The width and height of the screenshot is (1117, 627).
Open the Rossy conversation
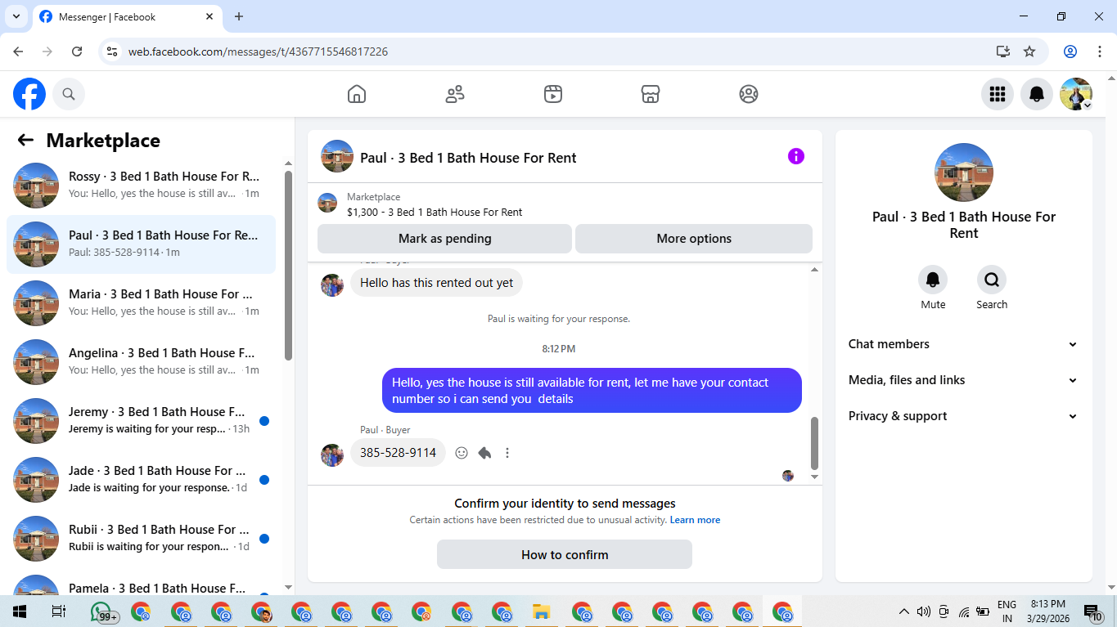pos(141,186)
